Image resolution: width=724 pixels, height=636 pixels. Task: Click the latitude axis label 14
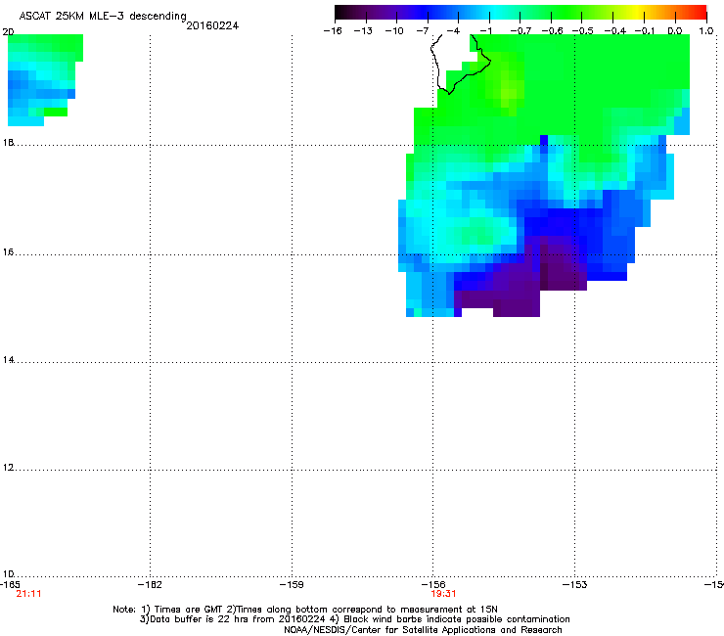pyautogui.click(x=8, y=360)
